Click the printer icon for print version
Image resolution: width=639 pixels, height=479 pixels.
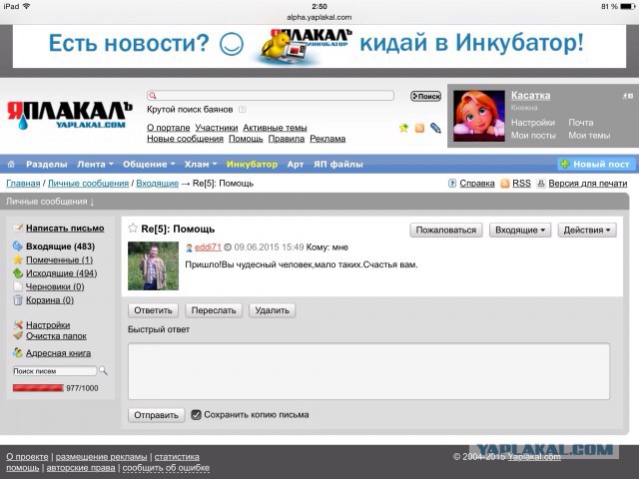[541, 184]
